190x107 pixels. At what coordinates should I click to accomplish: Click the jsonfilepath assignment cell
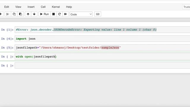(102, 48)
